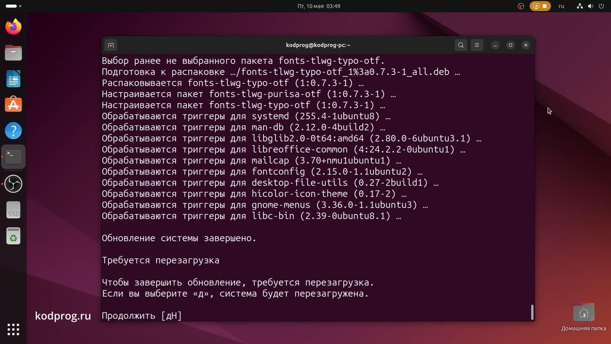Click the systemd triggers line
The height and width of the screenshot is (344, 611).
(x=246, y=116)
